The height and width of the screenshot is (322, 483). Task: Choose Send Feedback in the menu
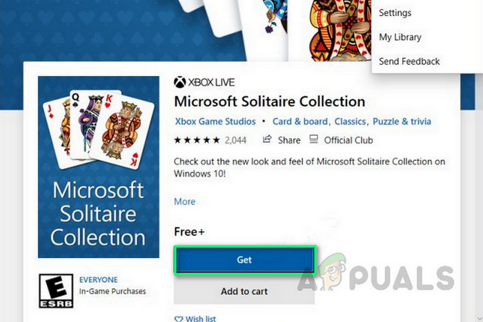coord(409,61)
